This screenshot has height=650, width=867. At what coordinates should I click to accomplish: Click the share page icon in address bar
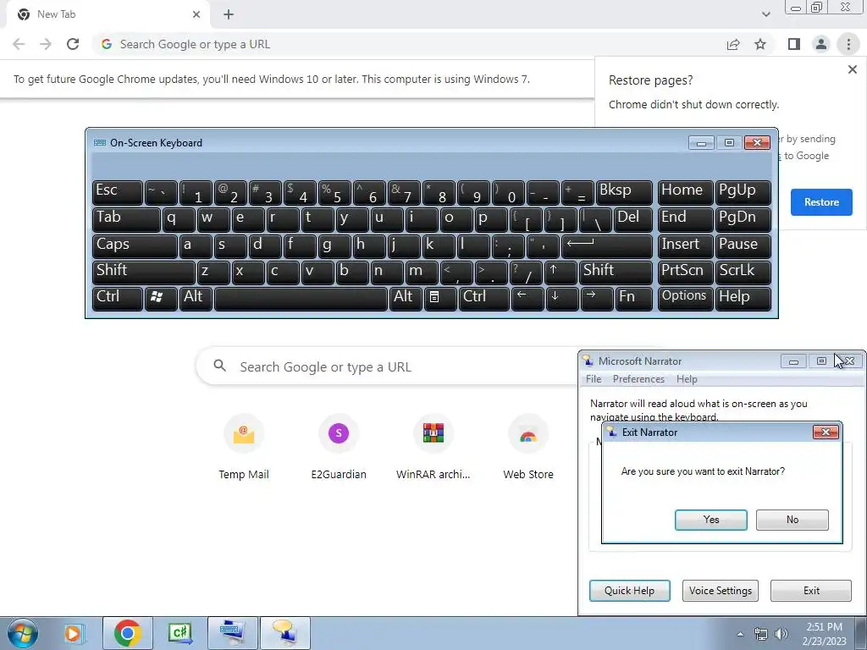733,44
